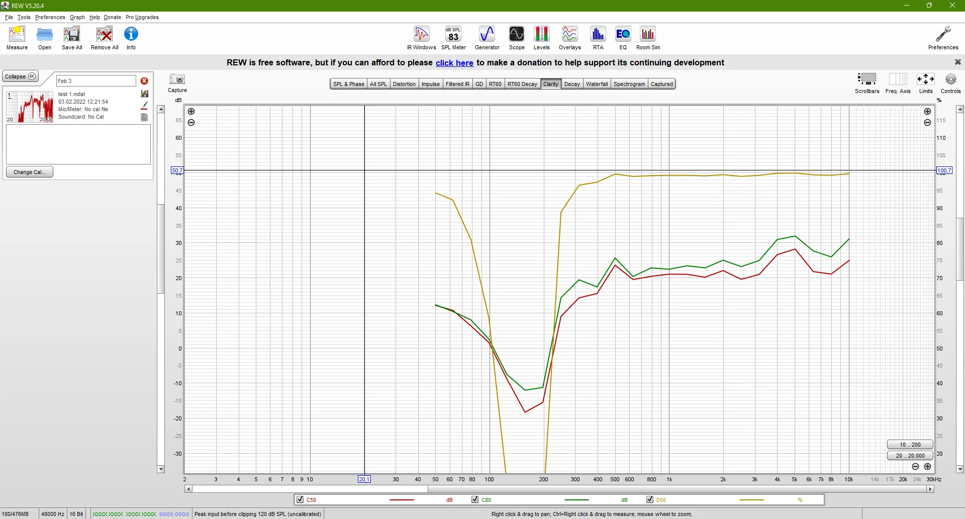This screenshot has height=519, width=965.
Task: Open the Spectrogram tab
Action: click(x=629, y=84)
